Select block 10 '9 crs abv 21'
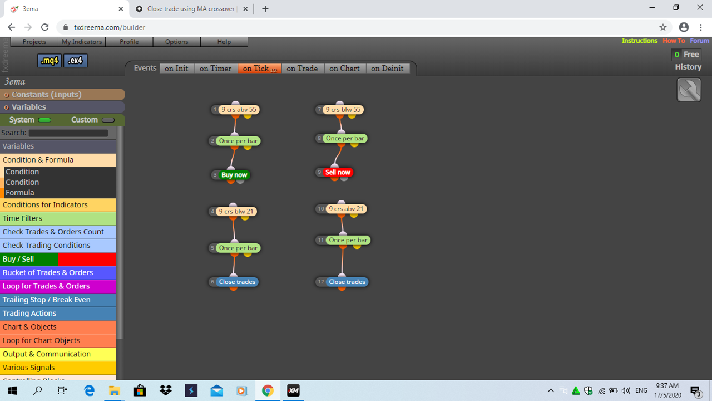The width and height of the screenshot is (712, 401). point(346,209)
